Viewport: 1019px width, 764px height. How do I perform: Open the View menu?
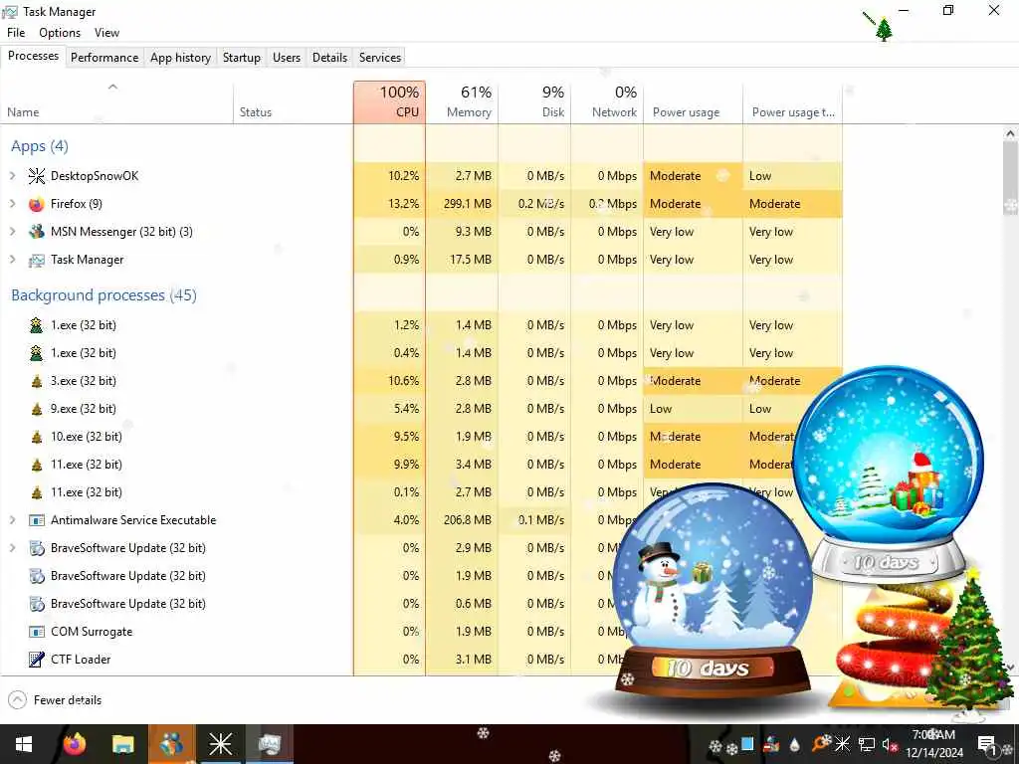[106, 33]
